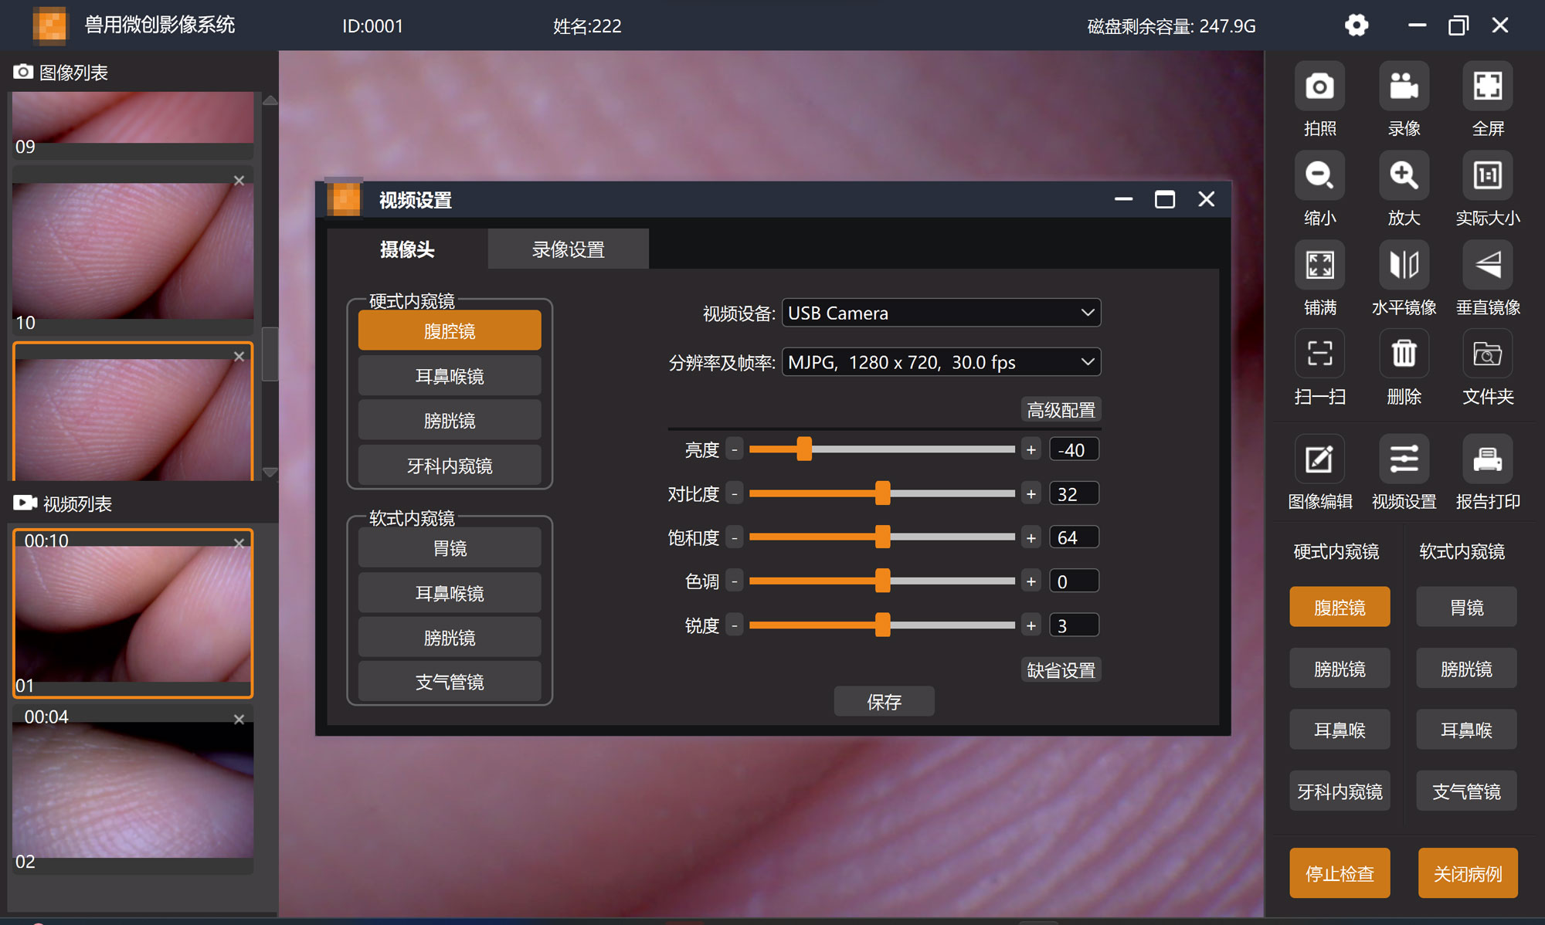Click the 删除 trash can icon
The height and width of the screenshot is (925, 1545).
pyautogui.click(x=1404, y=354)
